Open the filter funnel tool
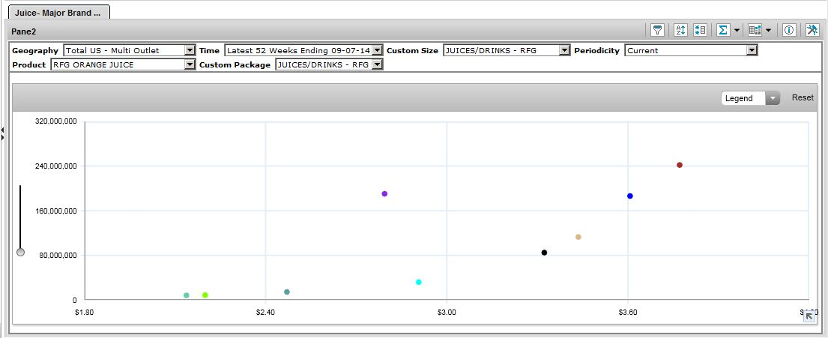The width and height of the screenshot is (828, 338). click(657, 30)
